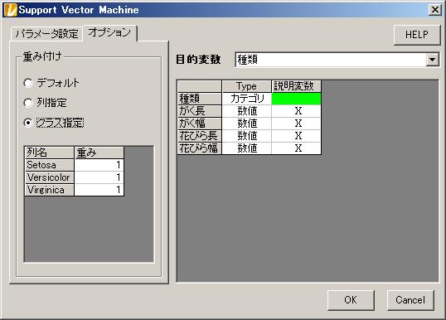Close the Support Vector Machine dialog
446x320 pixels.
coord(435,10)
